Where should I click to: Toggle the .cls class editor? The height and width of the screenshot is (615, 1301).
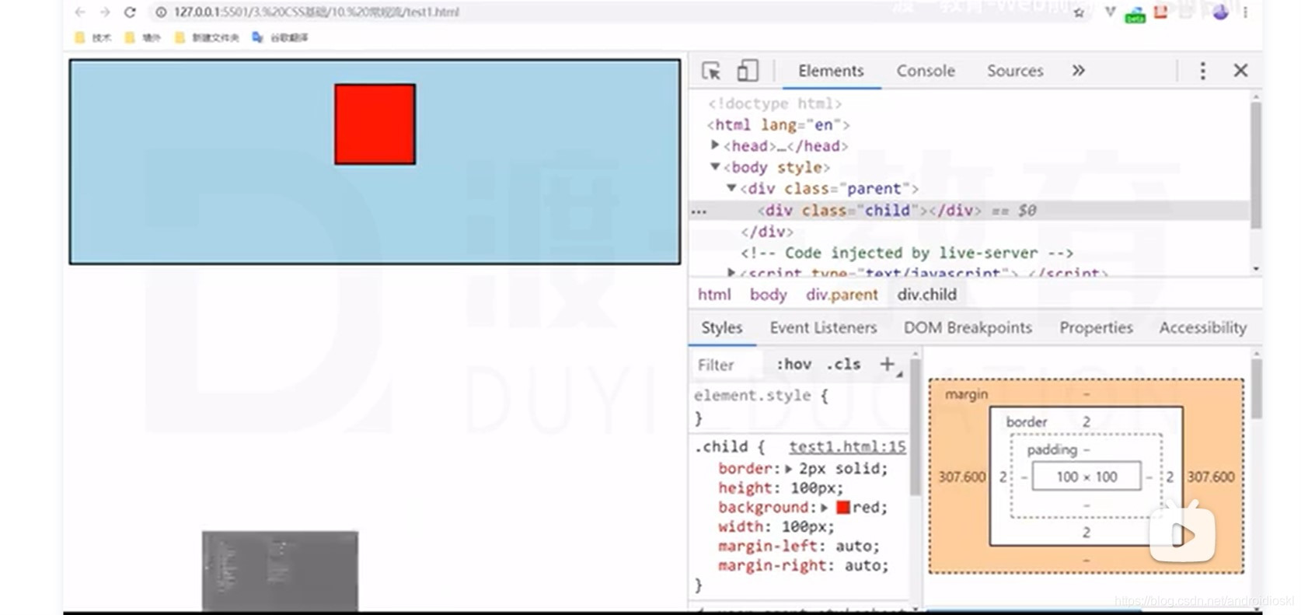[843, 364]
